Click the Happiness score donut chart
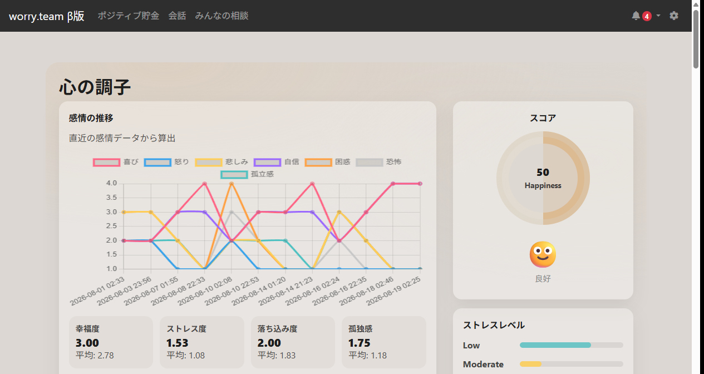704x374 pixels. (543, 178)
